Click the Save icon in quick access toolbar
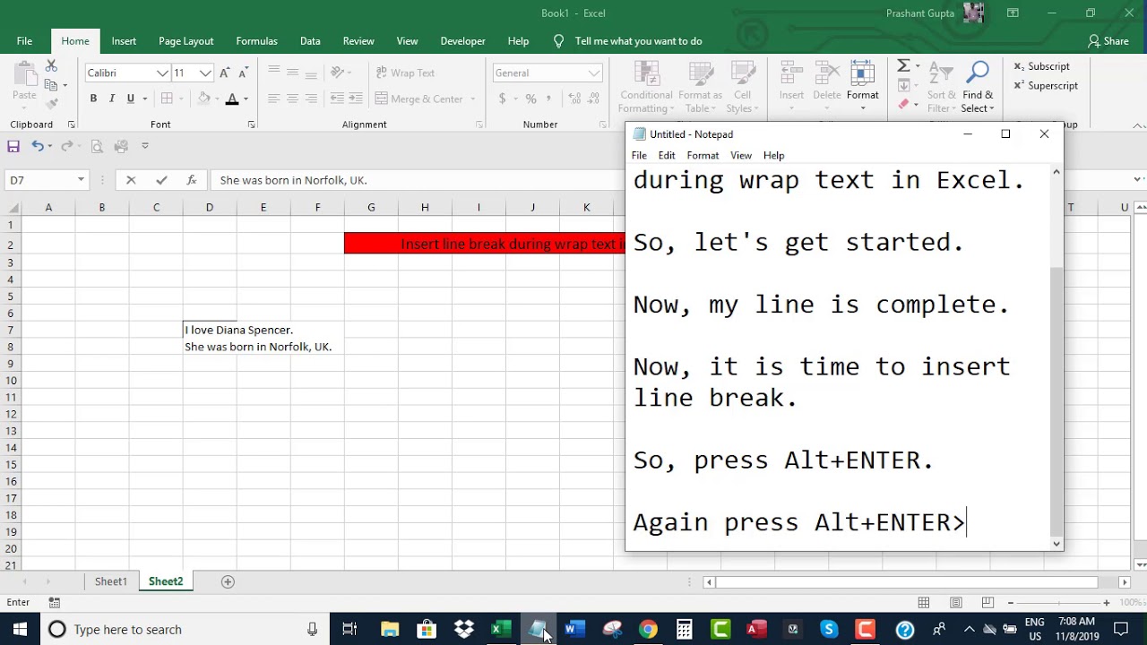Screen dimensions: 1147x645 click(13, 146)
